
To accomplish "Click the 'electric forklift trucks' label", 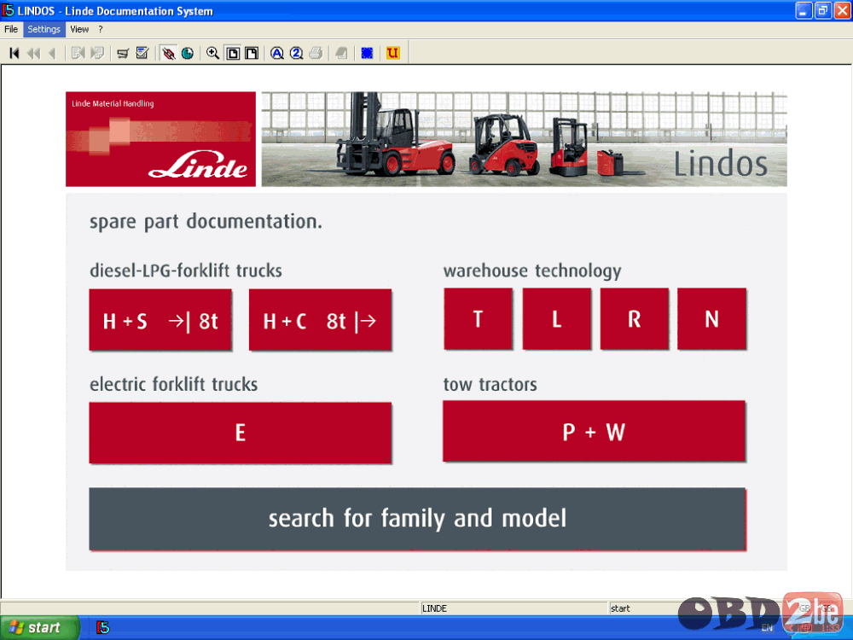I will [173, 384].
